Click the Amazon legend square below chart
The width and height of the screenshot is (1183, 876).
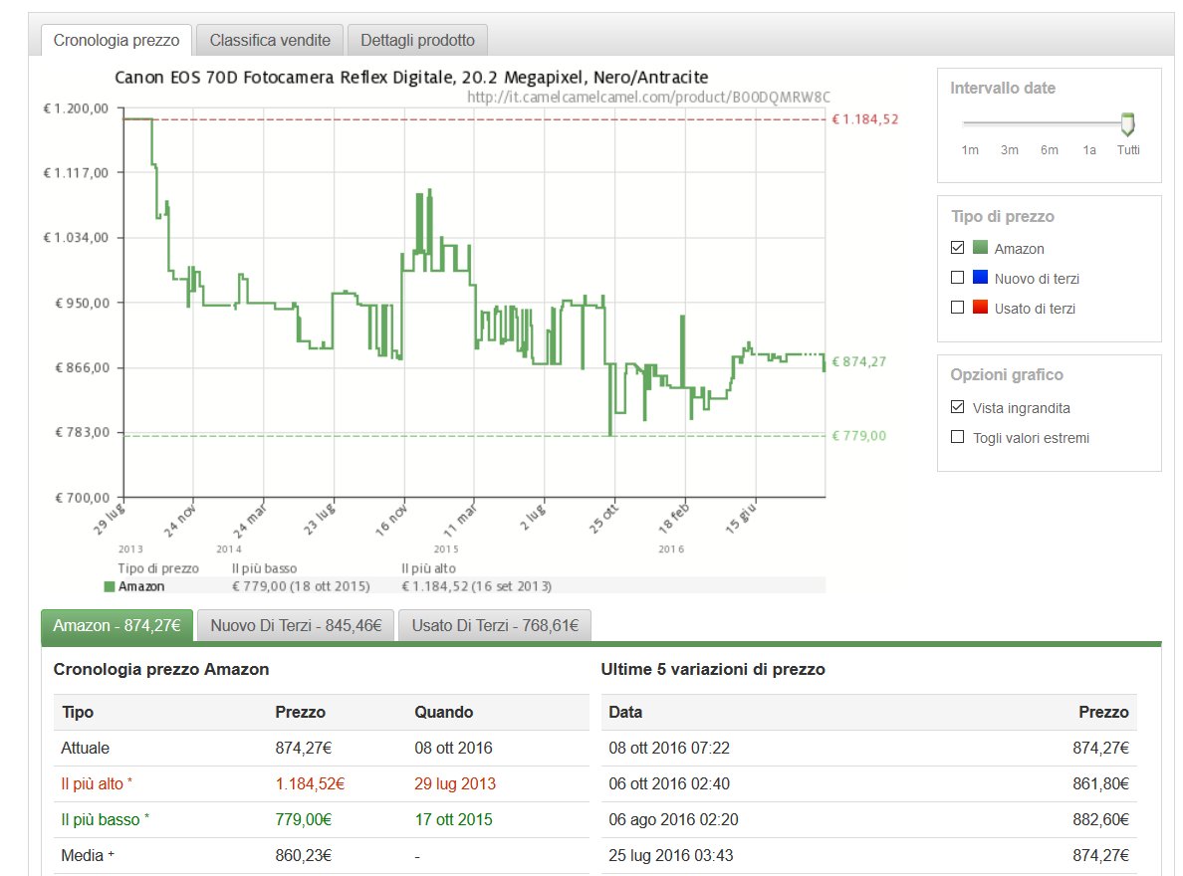[x=110, y=586]
